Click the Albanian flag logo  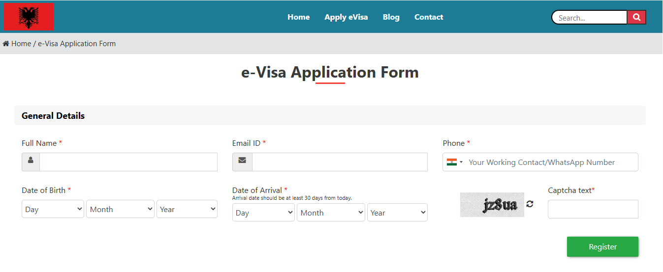pos(29,17)
